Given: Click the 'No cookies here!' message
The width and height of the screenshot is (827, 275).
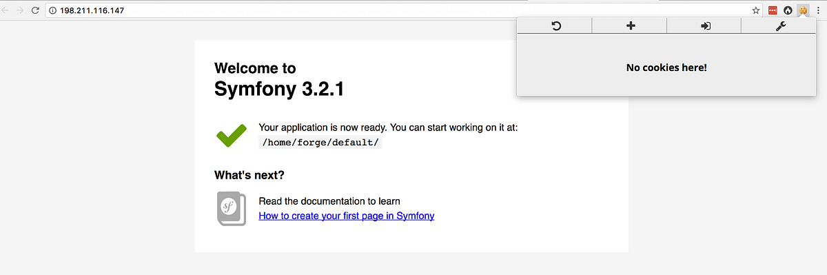Looking at the screenshot, I should coord(666,67).
